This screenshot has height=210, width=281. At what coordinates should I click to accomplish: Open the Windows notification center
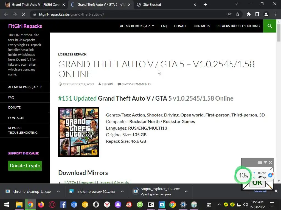point(272,205)
